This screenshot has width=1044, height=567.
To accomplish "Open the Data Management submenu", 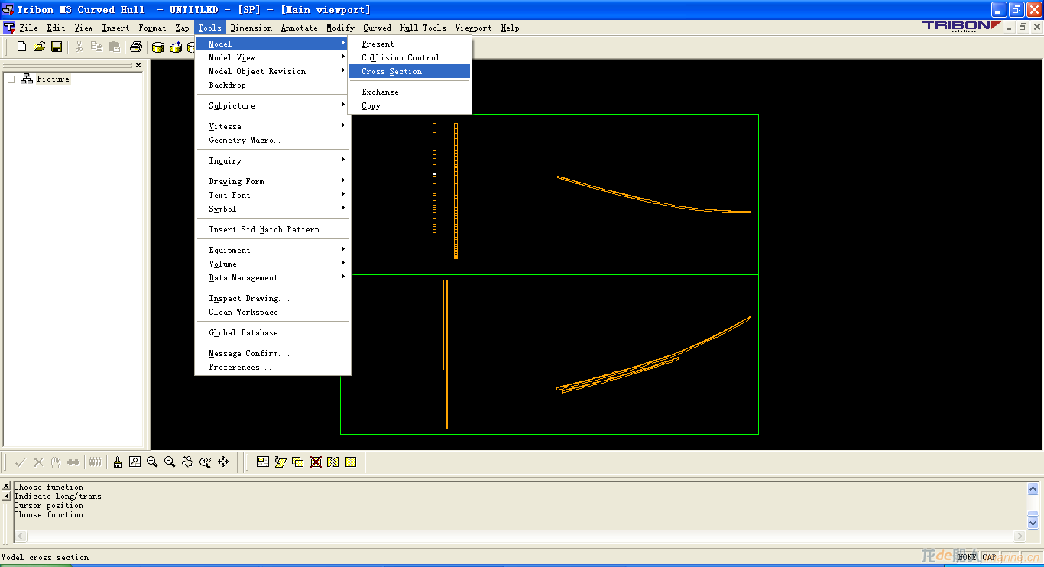I will pos(273,277).
